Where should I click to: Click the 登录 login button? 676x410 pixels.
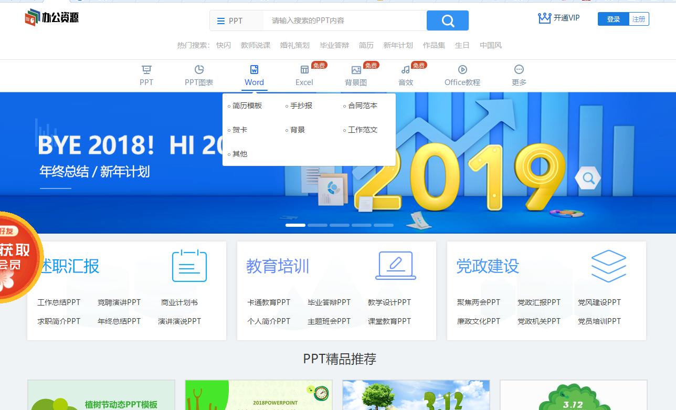(x=613, y=18)
